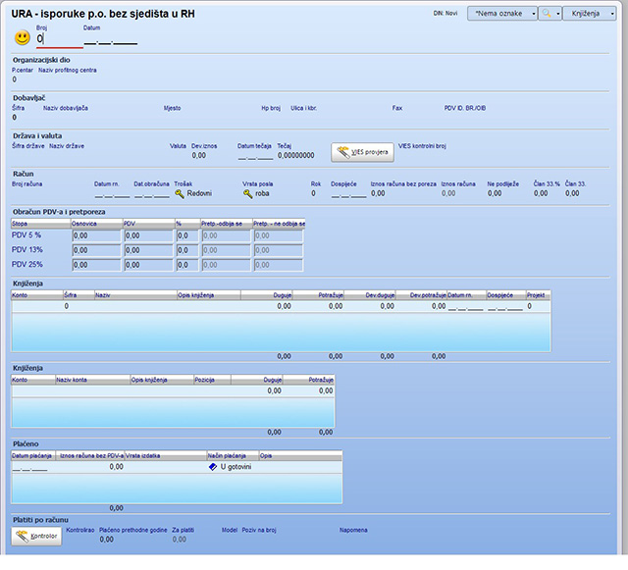Click the Broj input field
Image resolution: width=628 pixels, height=570 pixels.
click(x=59, y=39)
